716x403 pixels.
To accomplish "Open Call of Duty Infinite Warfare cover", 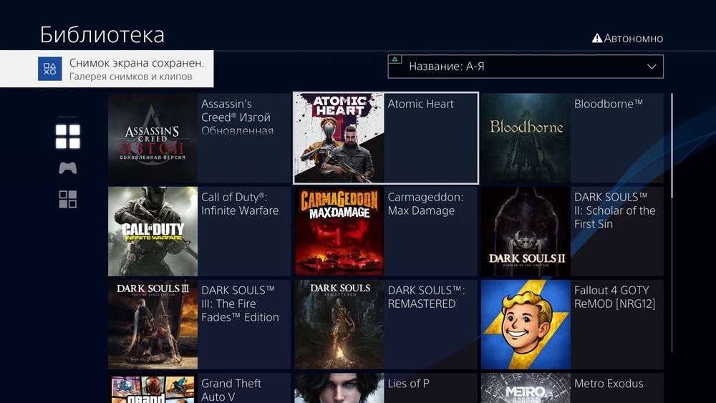I will point(153,231).
